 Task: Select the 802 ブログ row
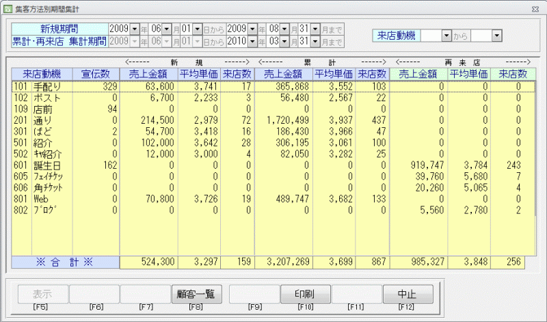pyautogui.click(x=273, y=210)
